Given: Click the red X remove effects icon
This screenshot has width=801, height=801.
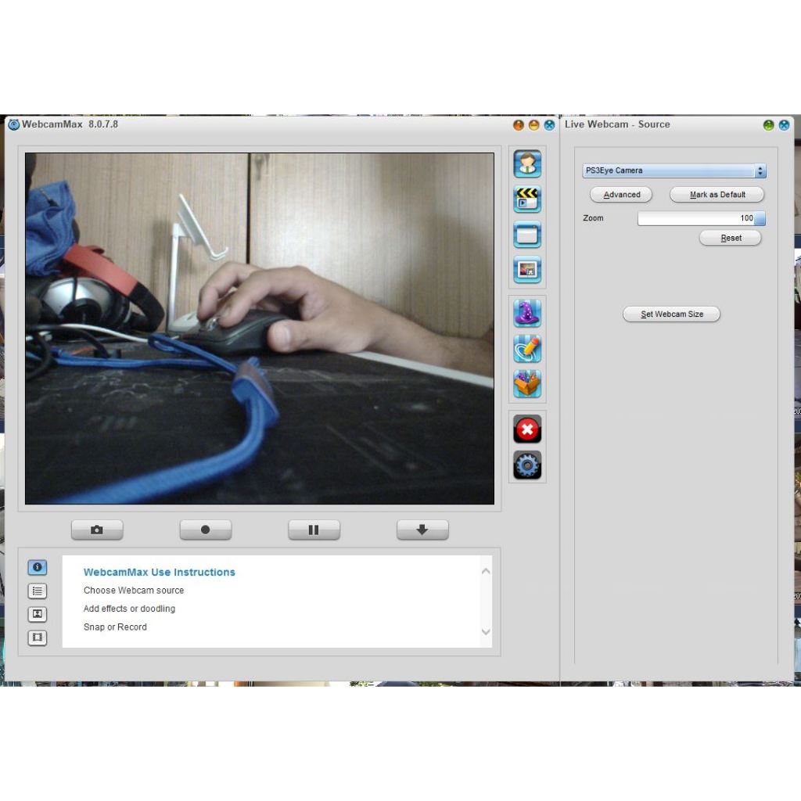Looking at the screenshot, I should 527,429.
